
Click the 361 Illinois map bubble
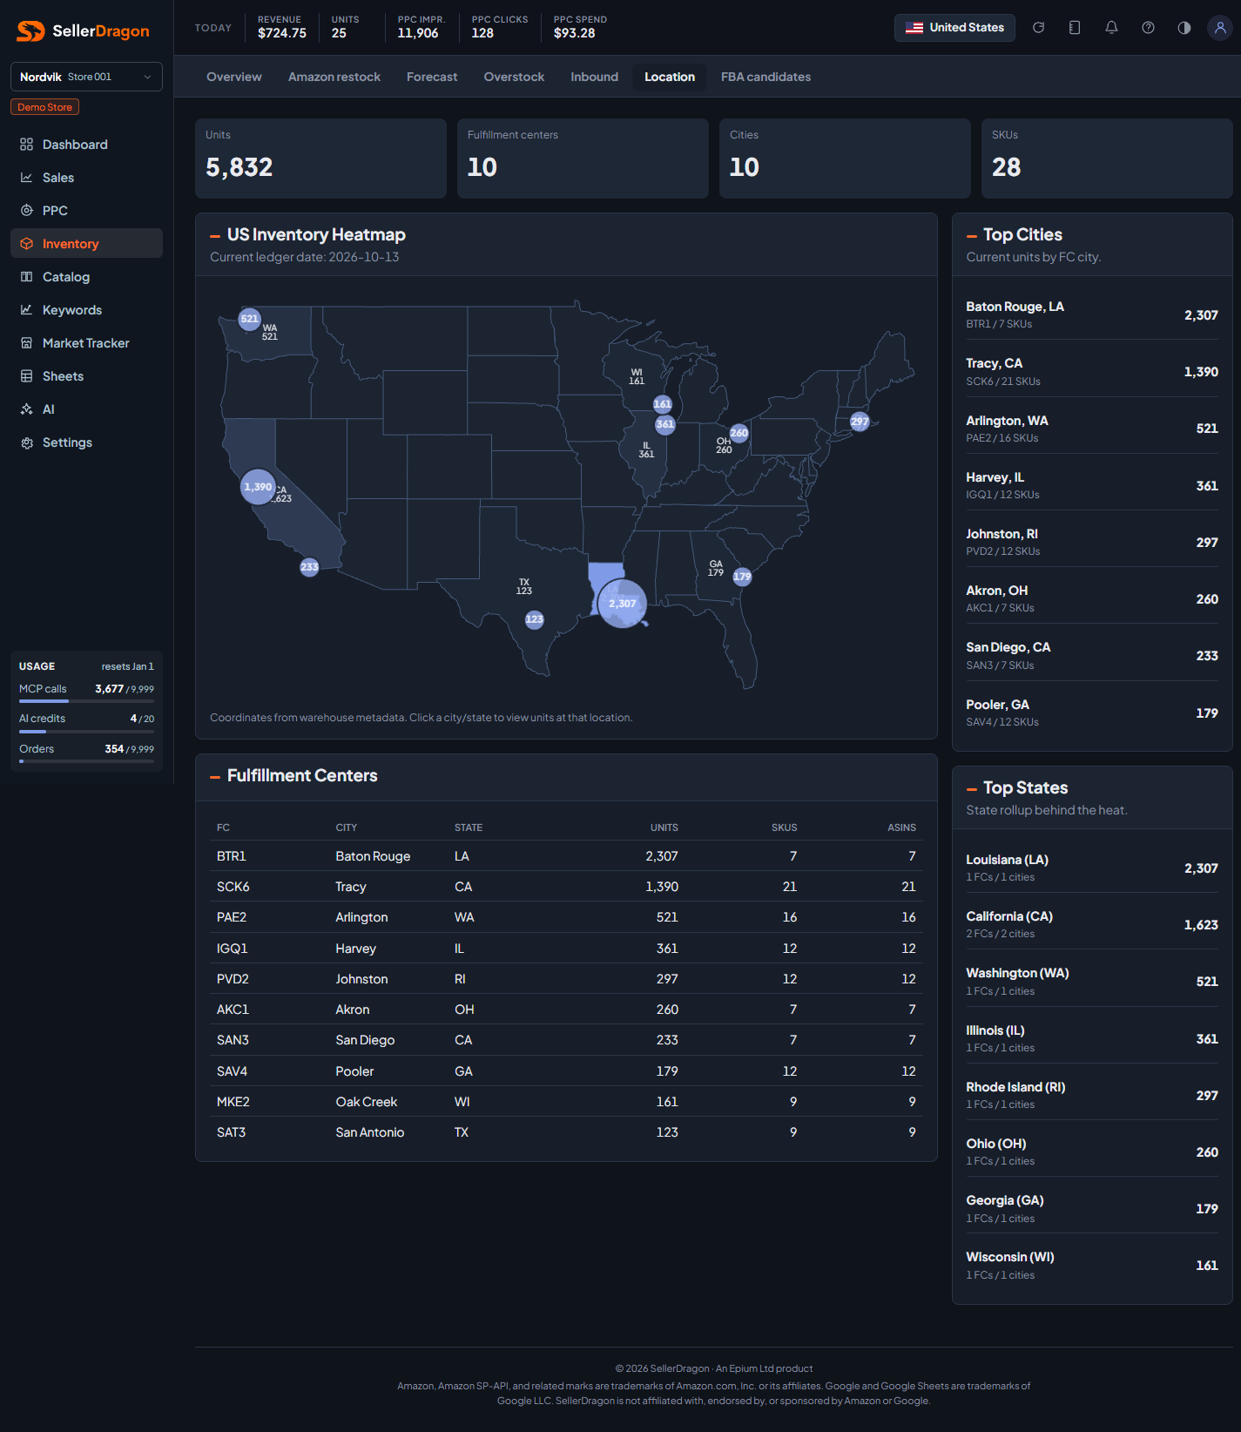[665, 424]
